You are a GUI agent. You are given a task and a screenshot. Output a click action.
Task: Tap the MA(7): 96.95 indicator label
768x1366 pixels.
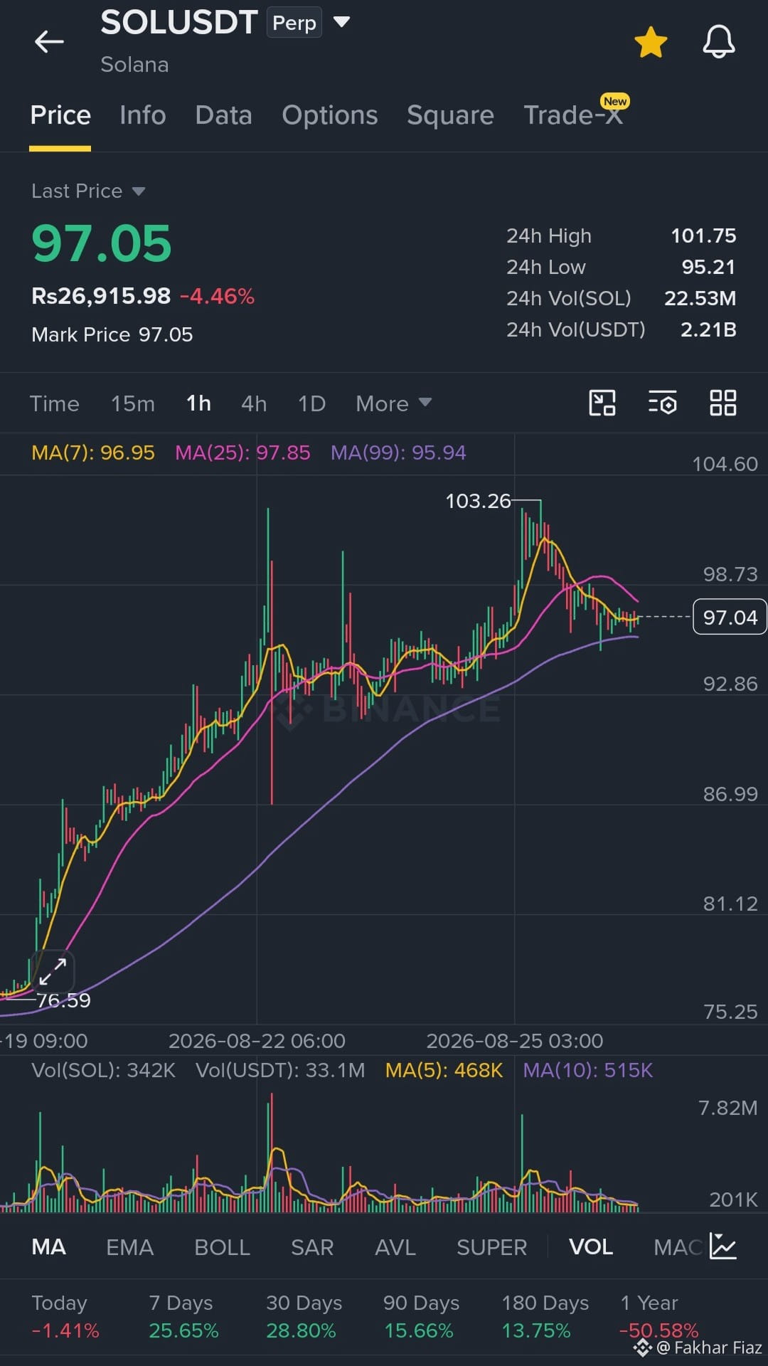click(x=93, y=452)
